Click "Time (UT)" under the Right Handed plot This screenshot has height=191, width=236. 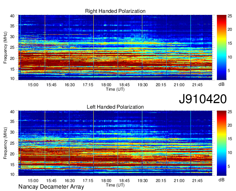[115, 89]
